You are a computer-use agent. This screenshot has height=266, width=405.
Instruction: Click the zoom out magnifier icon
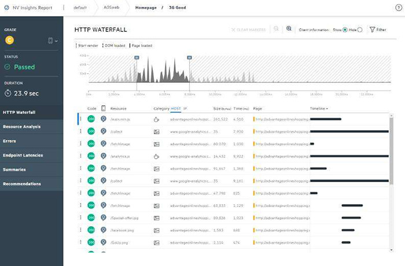[276, 29]
